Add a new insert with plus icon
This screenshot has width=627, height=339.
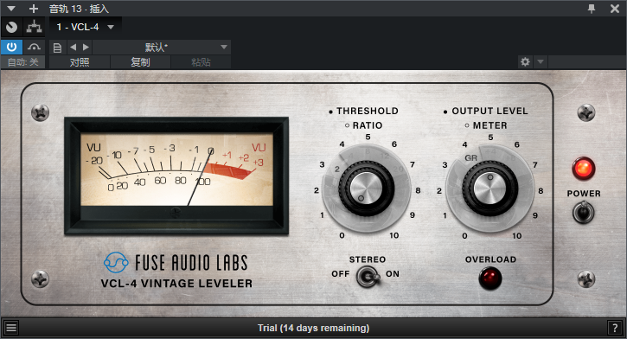click(34, 9)
